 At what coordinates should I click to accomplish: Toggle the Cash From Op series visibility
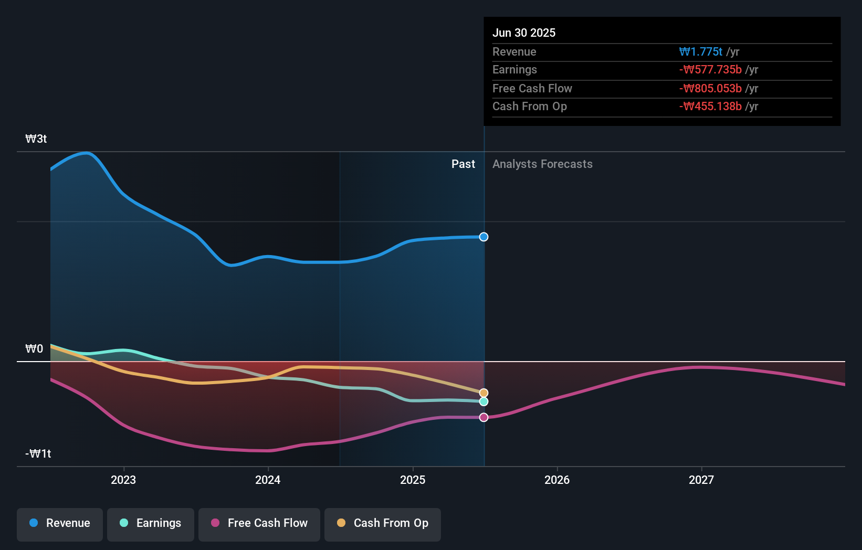(x=382, y=523)
